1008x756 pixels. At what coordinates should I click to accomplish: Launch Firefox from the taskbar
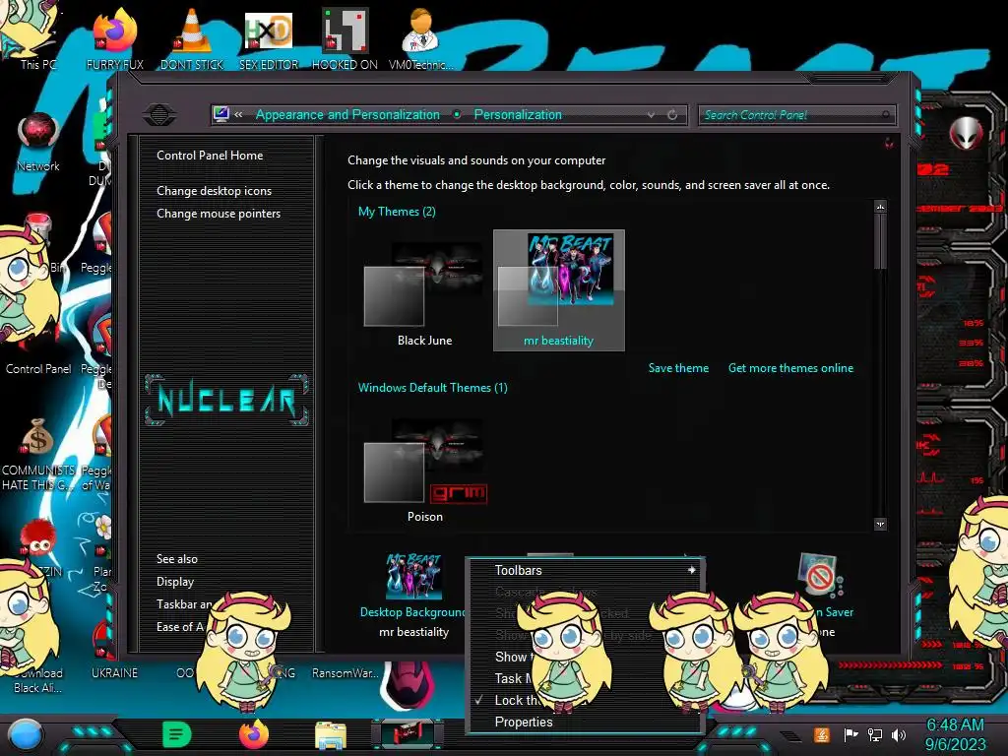tap(254, 734)
